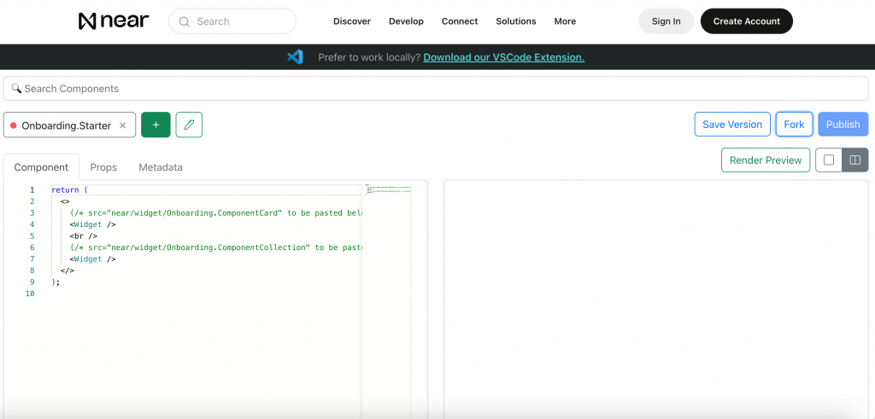This screenshot has height=419, width=875.
Task: Focus the Search Components input field
Action: [x=436, y=89]
